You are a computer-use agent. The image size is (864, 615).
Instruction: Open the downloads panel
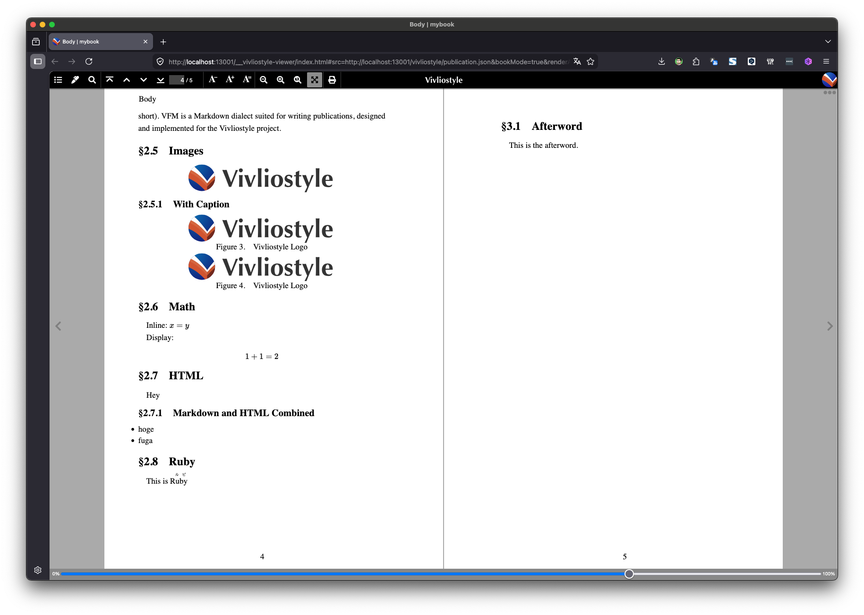661,61
